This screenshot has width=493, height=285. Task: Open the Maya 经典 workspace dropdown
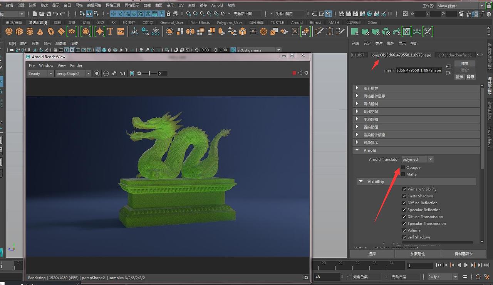coord(460,6)
